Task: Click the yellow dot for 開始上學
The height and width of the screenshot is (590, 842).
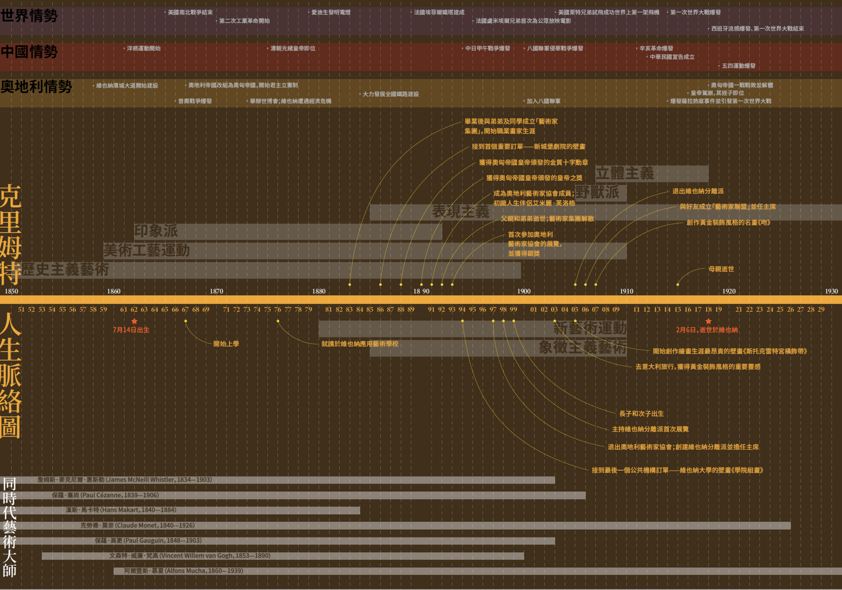Action: [x=186, y=321]
